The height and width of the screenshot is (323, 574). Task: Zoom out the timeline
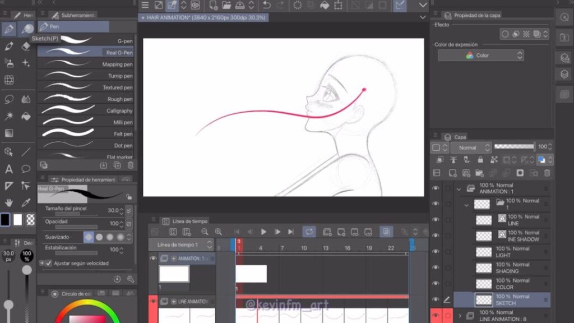point(205,232)
